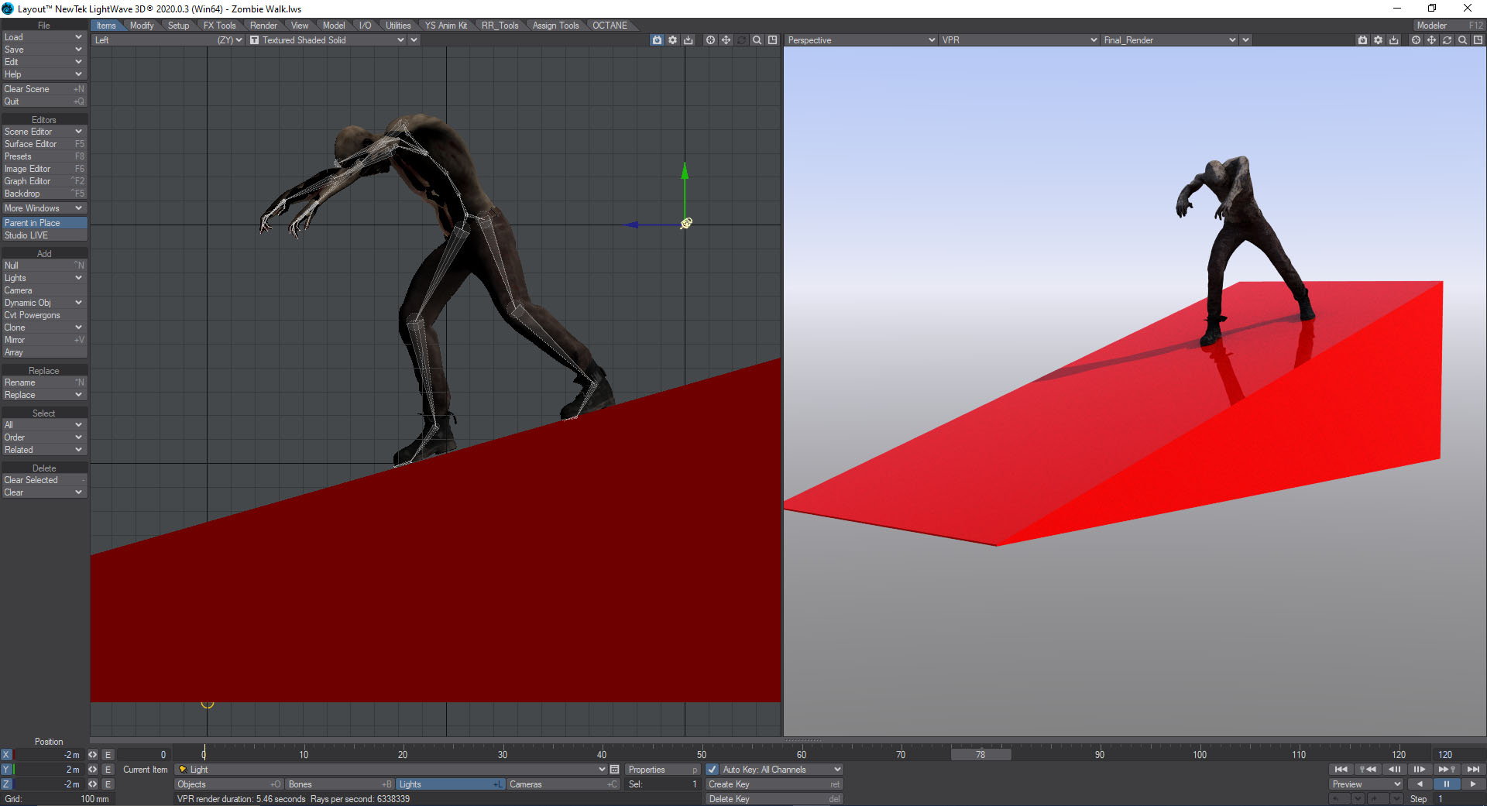Switch to the OCTANE menu tab
Viewport: 1487px width, 806px height.
610,25
